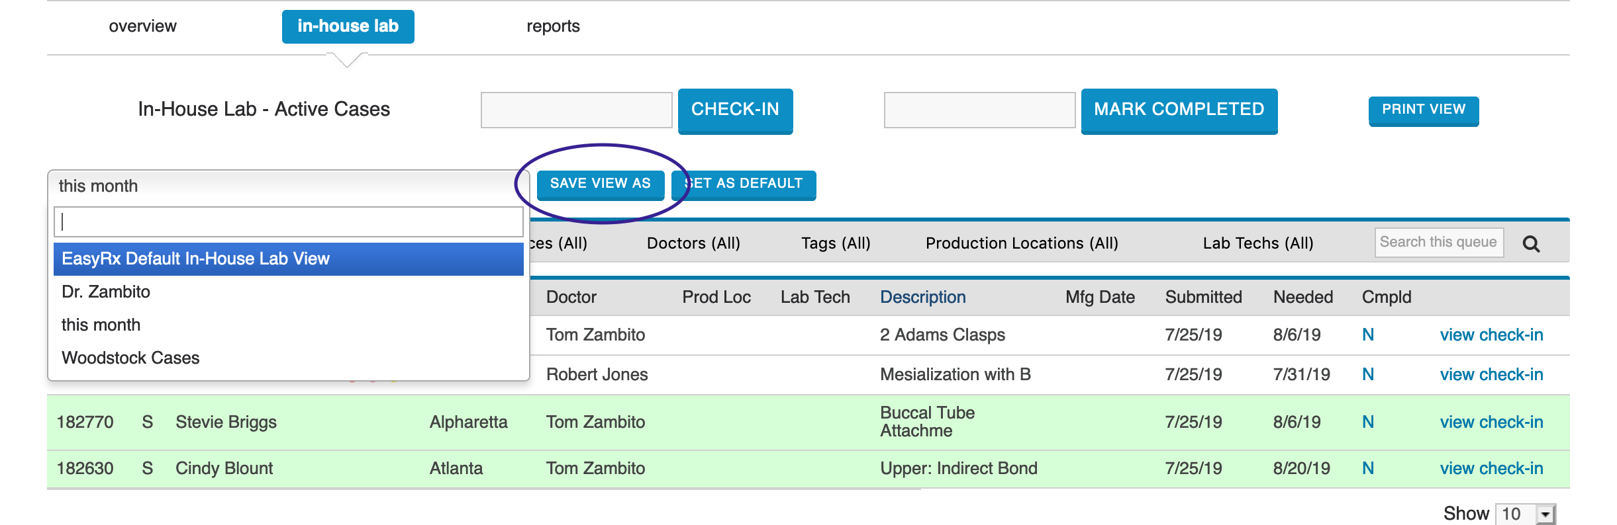
Task: Select the in-house lab tab
Action: click(x=348, y=26)
